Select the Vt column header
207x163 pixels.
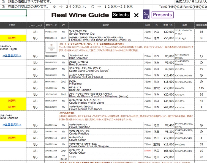click(63, 25)
